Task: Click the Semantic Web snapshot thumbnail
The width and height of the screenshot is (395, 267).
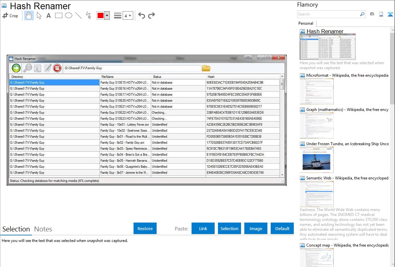Action: pos(317,194)
